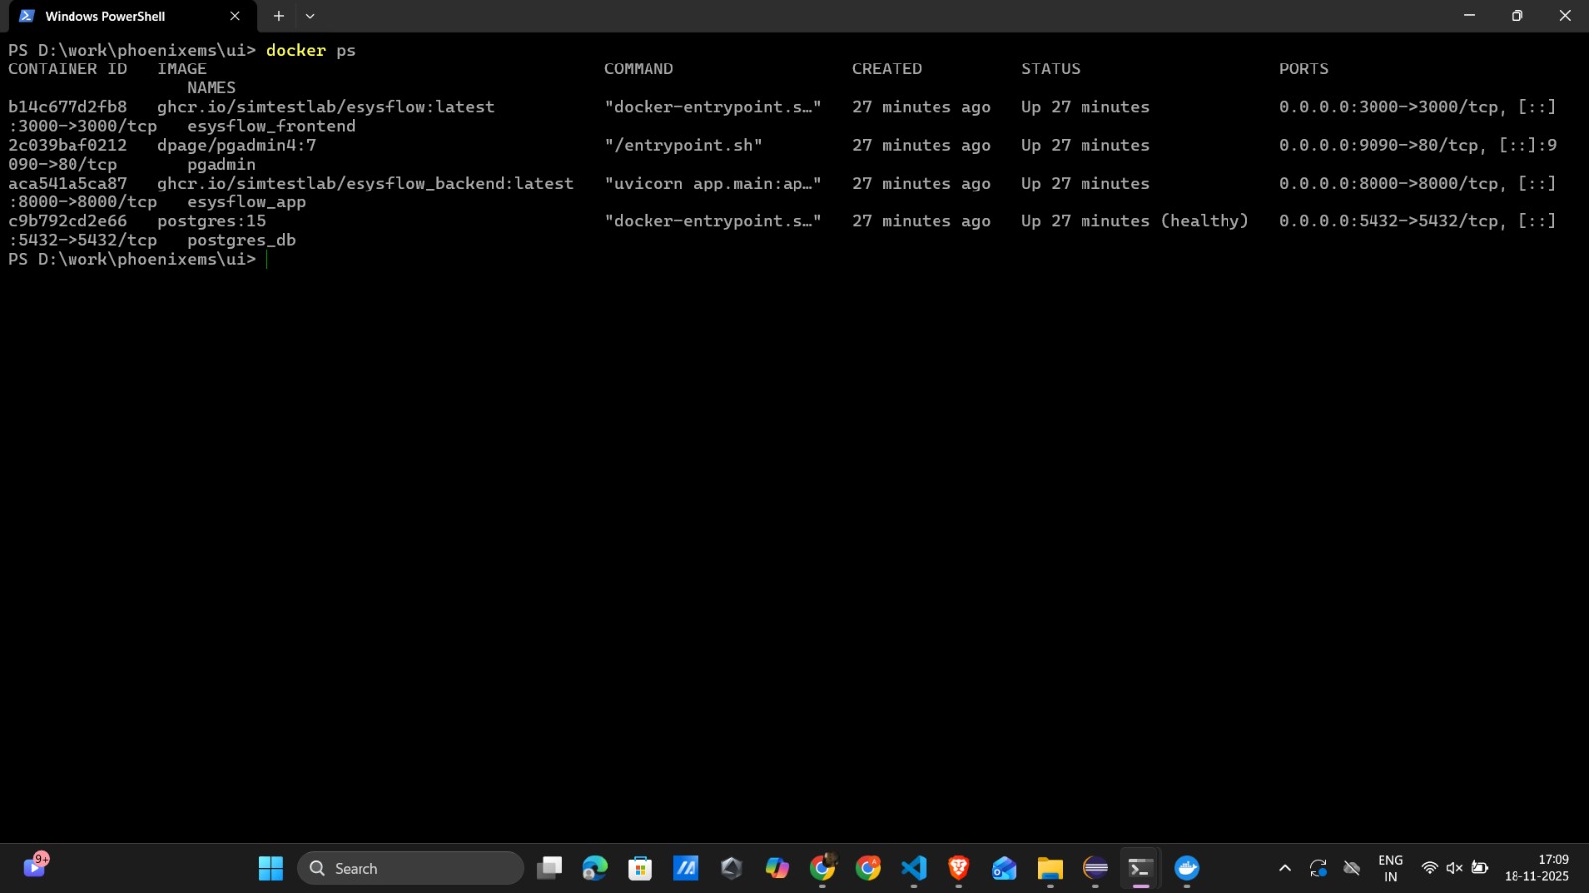This screenshot has height=893, width=1589.
Task: Open the grey hexagon app in taskbar
Action: coord(732,868)
